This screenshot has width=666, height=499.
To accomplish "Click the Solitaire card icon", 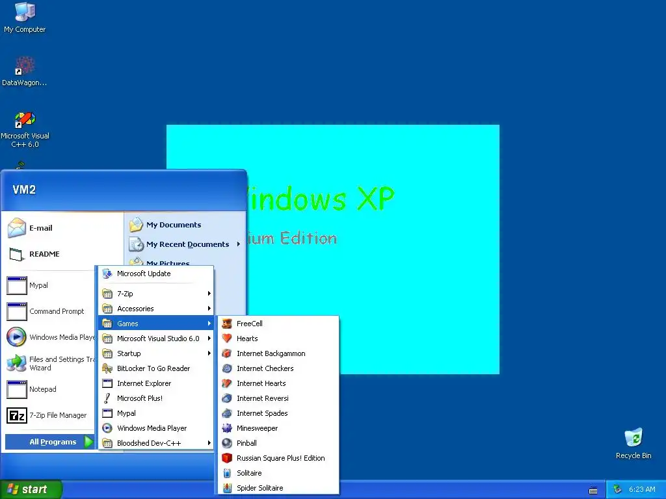I will (x=227, y=473).
